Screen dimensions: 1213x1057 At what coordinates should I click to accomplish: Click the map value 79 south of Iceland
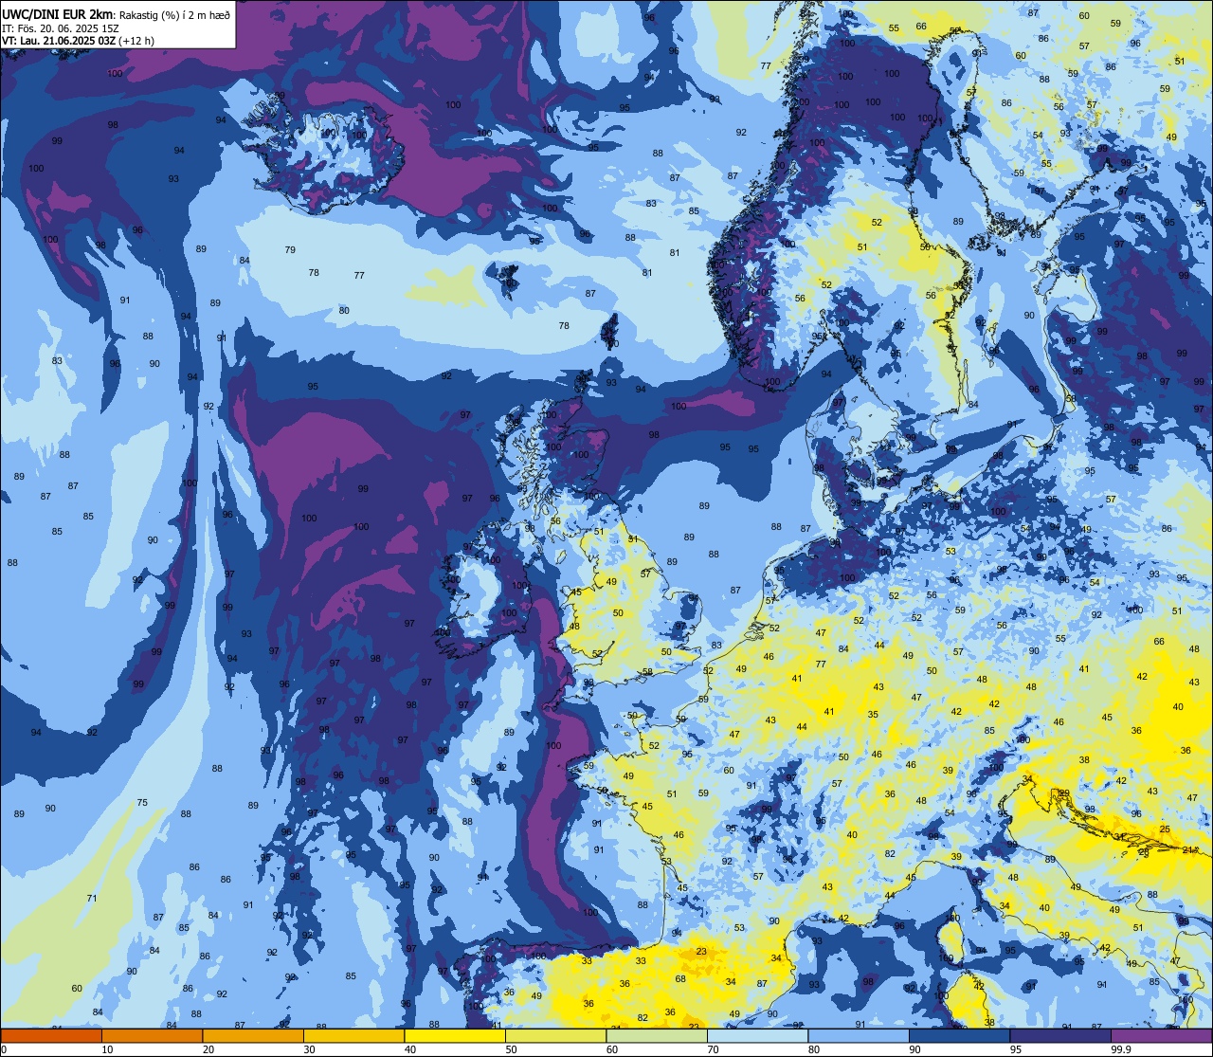(x=290, y=250)
